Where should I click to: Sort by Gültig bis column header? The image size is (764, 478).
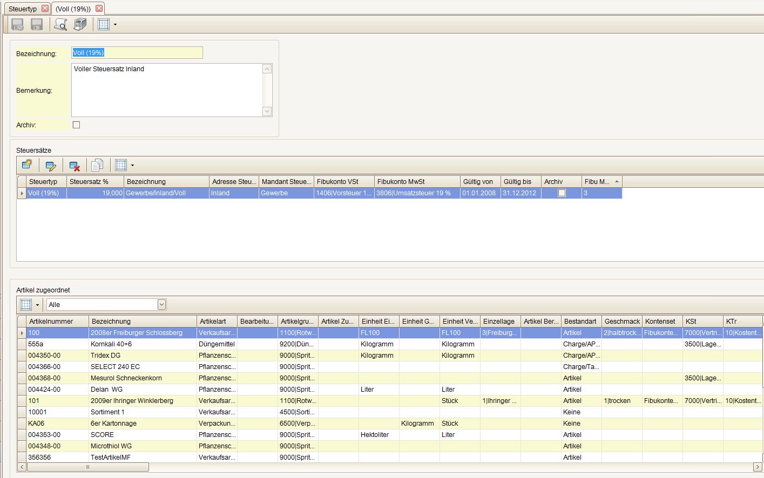pyautogui.click(x=521, y=182)
